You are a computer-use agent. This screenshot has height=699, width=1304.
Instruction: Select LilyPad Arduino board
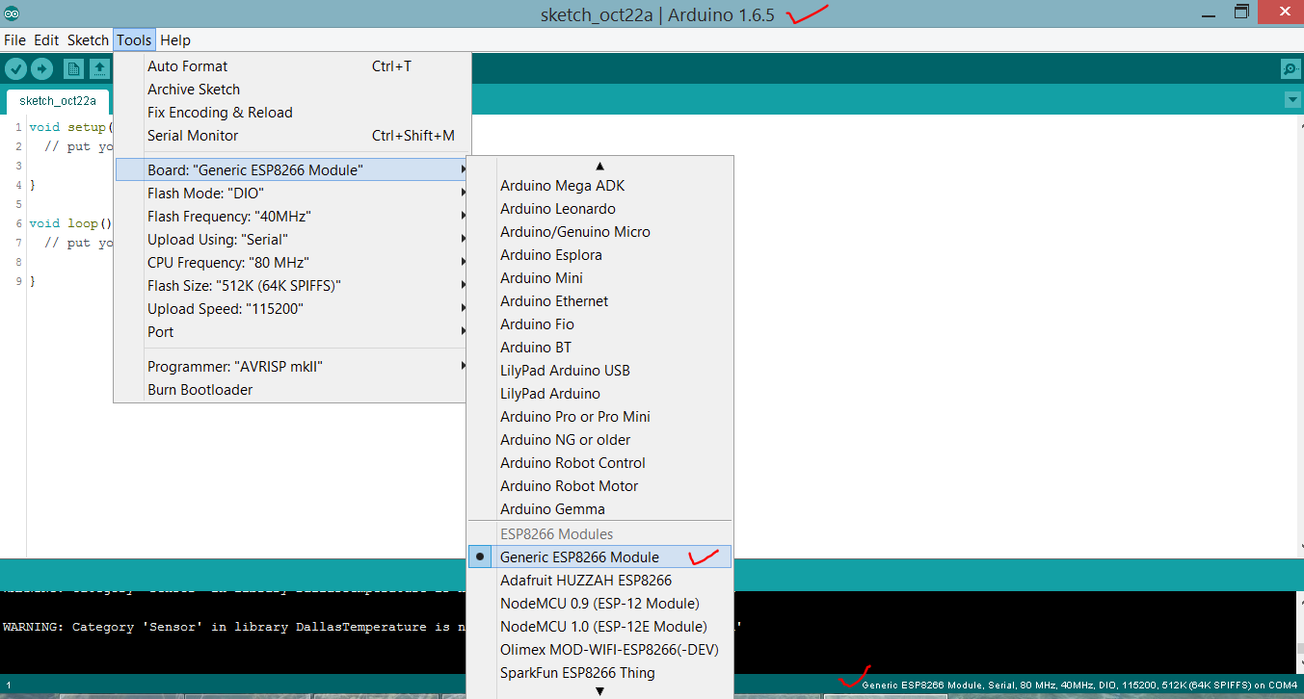click(600, 394)
